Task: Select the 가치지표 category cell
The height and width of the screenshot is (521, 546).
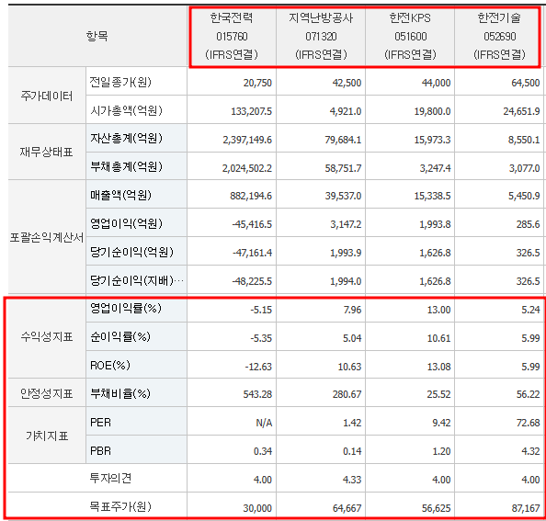Action: pos(47,436)
